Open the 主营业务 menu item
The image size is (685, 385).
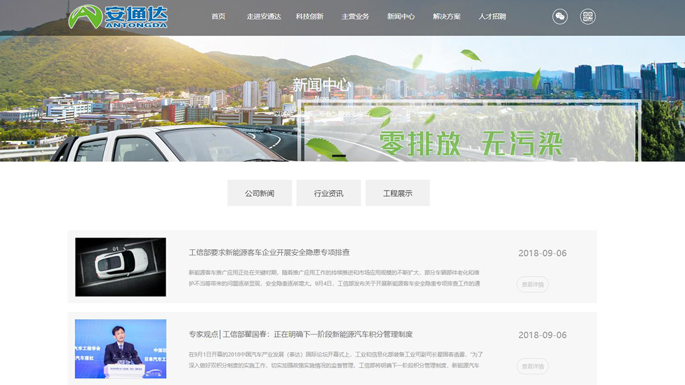pos(355,17)
